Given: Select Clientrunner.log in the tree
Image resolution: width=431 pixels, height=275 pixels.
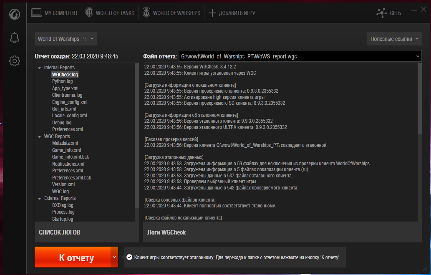Looking at the screenshot, I should pyautogui.click(x=67, y=95).
